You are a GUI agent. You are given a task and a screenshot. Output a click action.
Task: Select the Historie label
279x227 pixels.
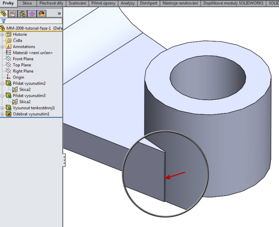(20, 34)
